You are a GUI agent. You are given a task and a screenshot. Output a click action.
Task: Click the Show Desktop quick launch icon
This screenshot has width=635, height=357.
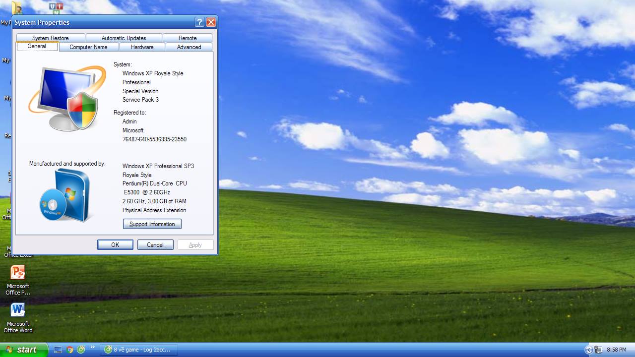point(58,350)
